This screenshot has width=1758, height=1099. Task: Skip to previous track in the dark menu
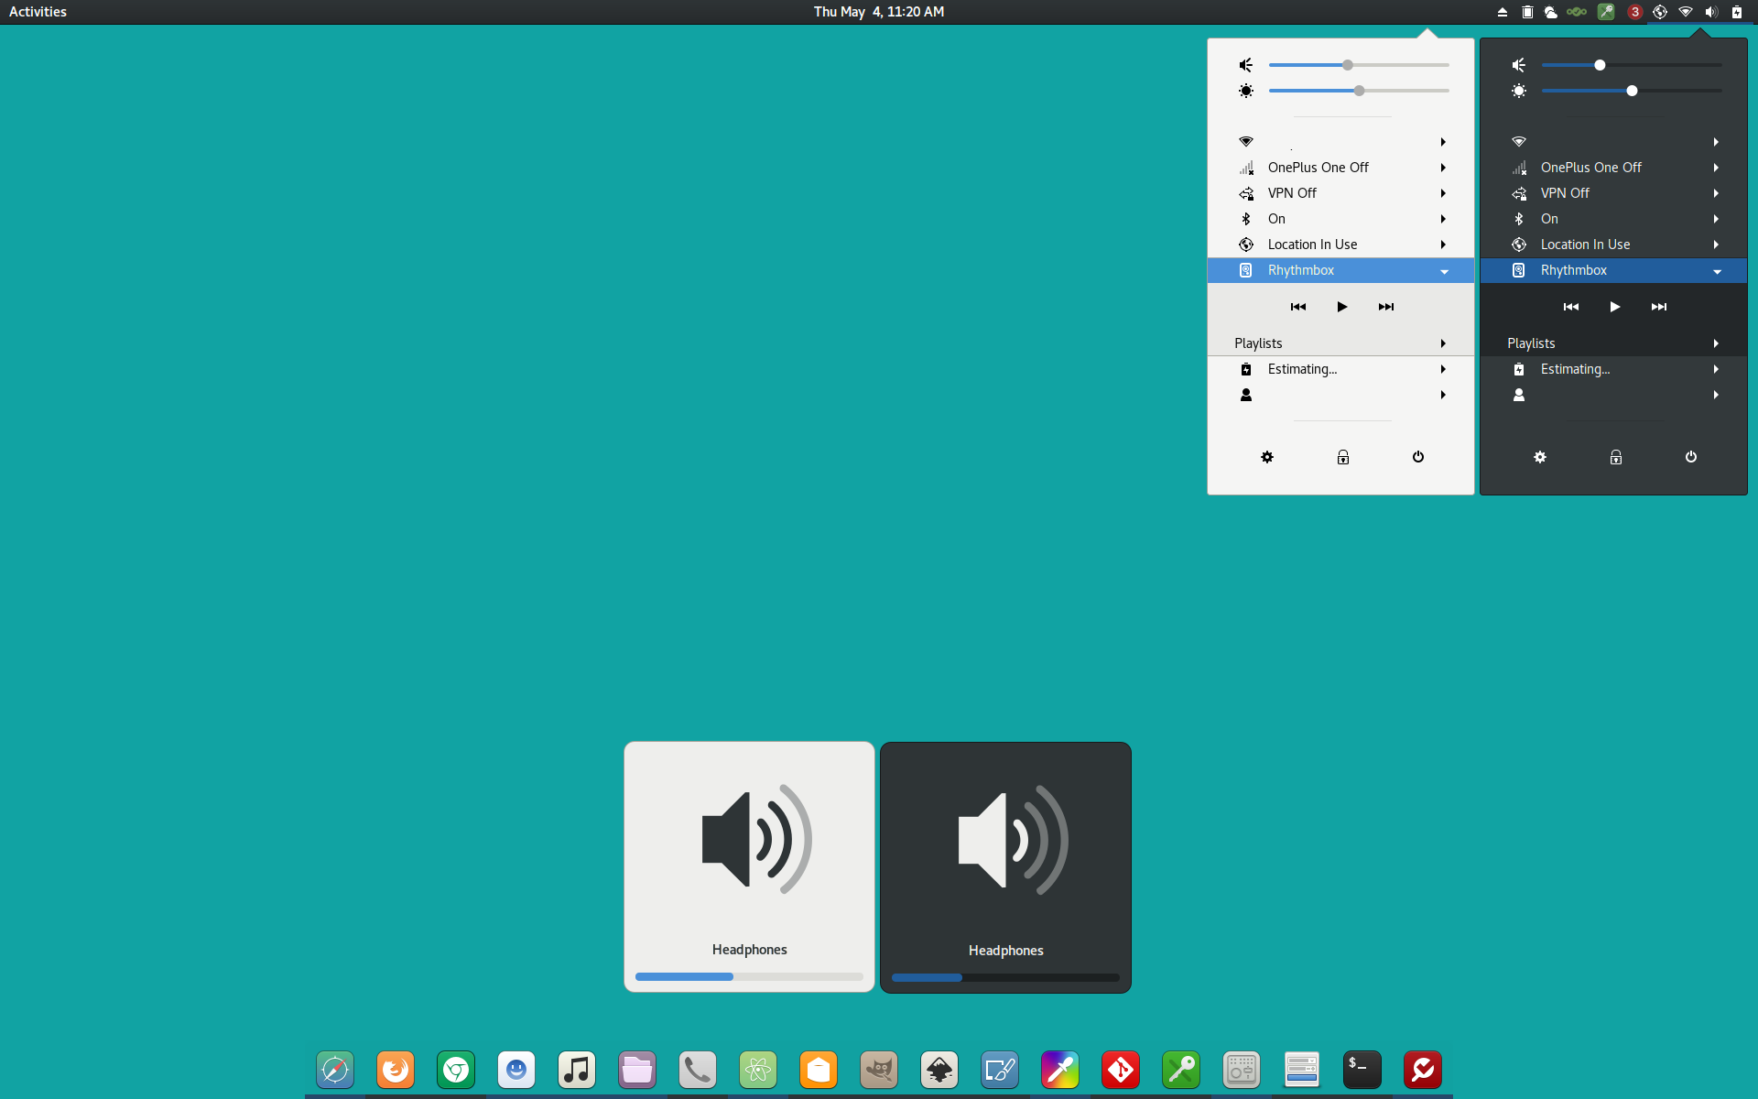point(1571,307)
